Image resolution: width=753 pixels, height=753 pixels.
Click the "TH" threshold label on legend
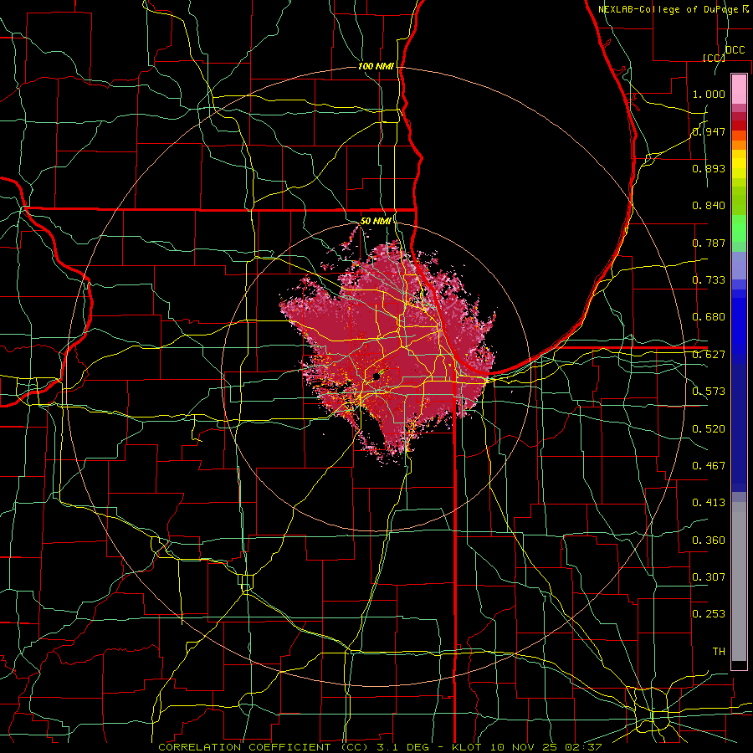[719, 652]
